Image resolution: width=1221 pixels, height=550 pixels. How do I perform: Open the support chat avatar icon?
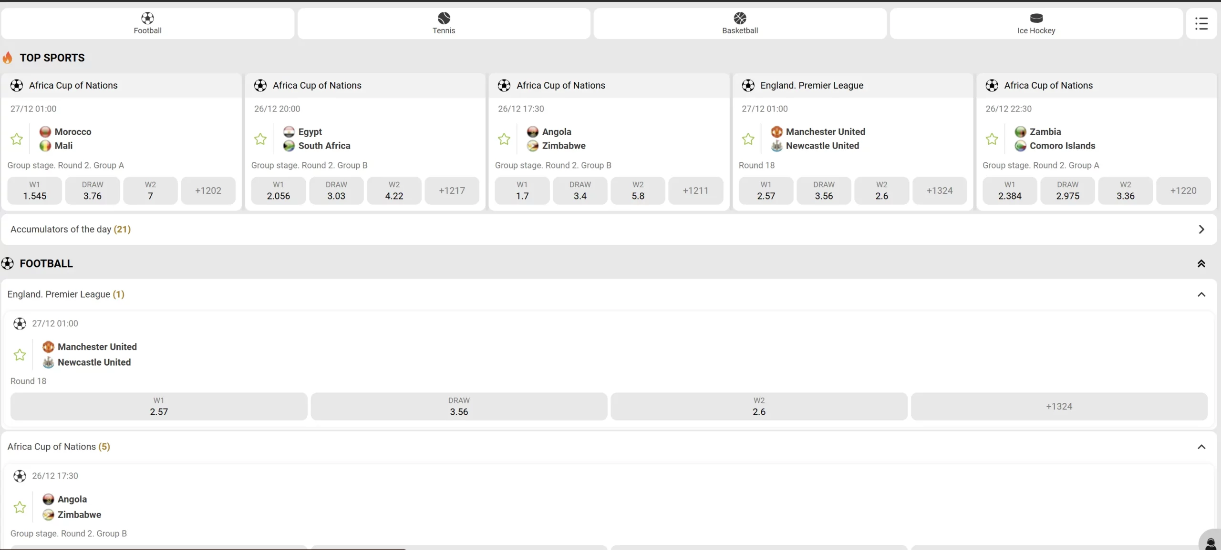[x=1210, y=542]
